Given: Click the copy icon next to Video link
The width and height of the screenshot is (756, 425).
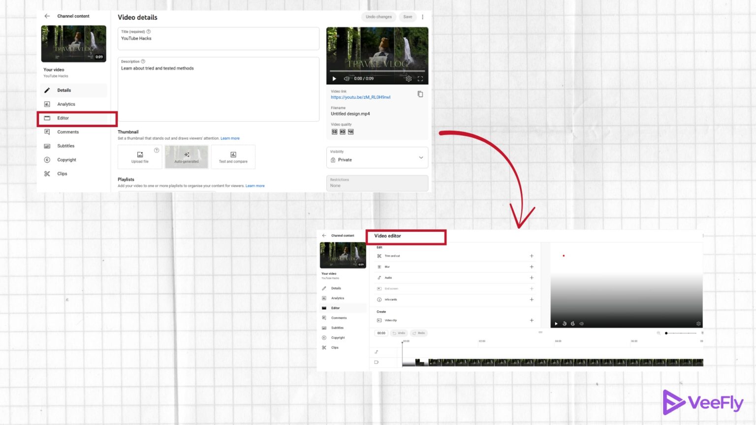Looking at the screenshot, I should [x=420, y=94].
